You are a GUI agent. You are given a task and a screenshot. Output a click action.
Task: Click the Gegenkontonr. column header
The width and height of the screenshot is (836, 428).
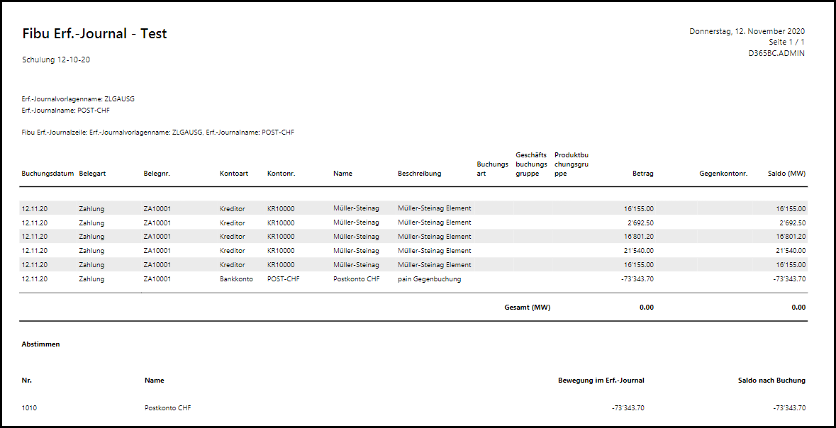coord(723,174)
